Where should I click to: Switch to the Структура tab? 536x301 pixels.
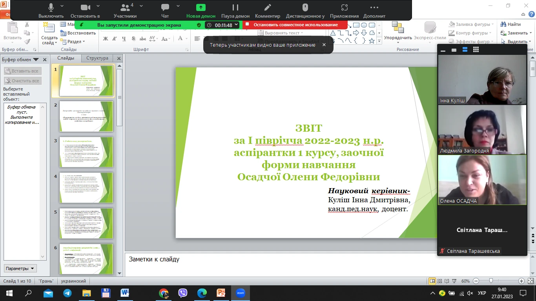(x=97, y=58)
